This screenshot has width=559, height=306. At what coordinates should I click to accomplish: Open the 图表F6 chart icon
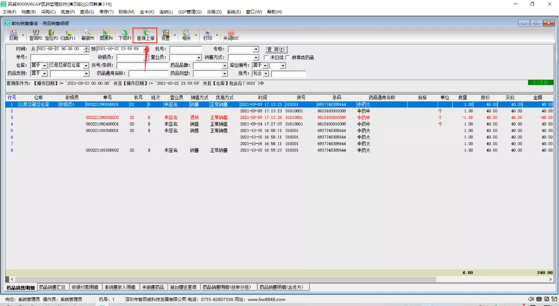106,35
